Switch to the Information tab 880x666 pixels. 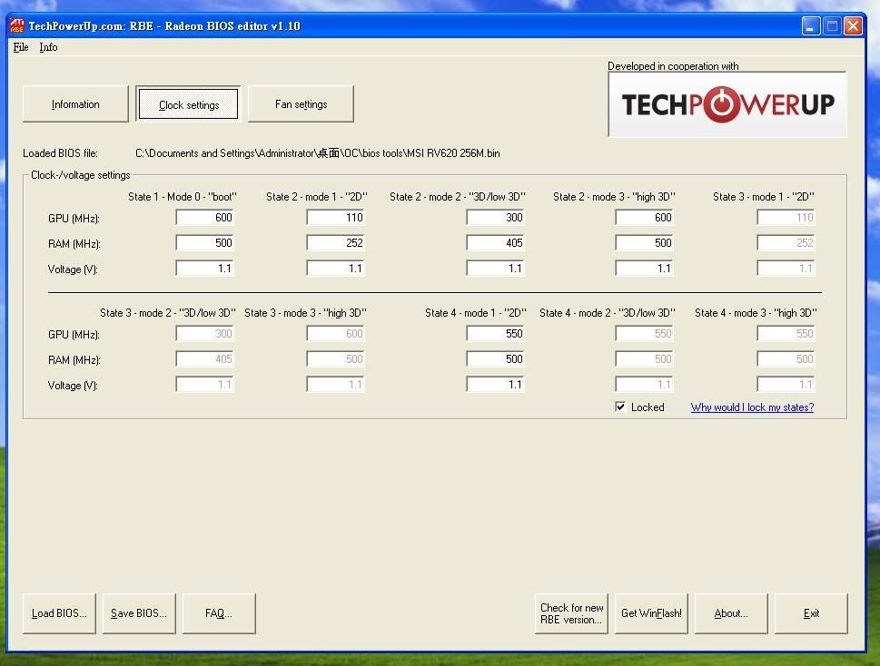pos(75,103)
